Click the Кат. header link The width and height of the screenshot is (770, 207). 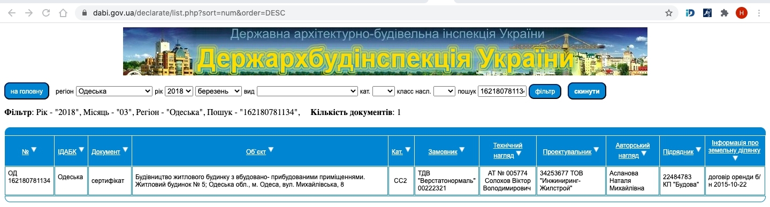click(397, 152)
